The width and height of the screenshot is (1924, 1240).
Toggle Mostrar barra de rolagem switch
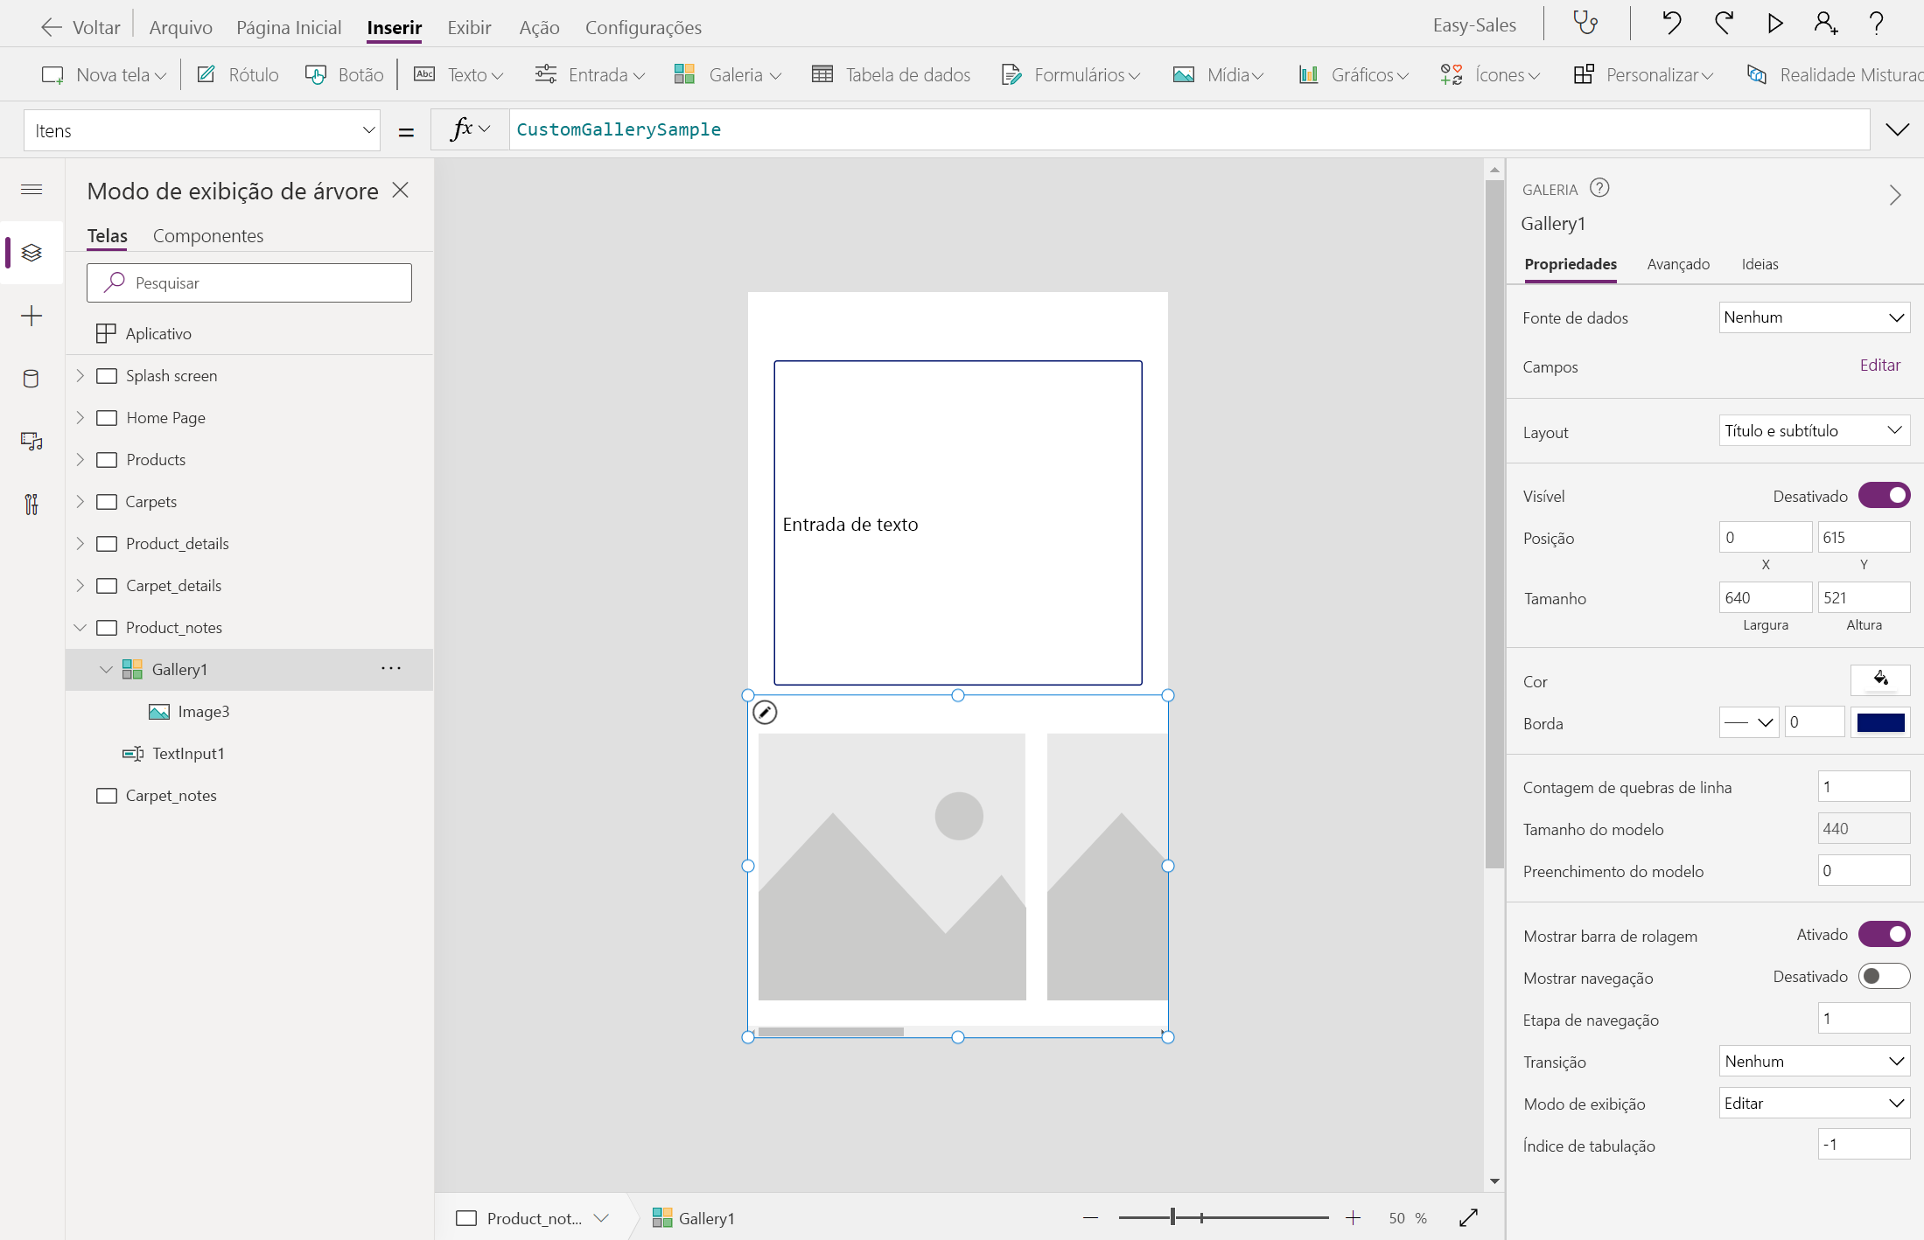tap(1884, 935)
